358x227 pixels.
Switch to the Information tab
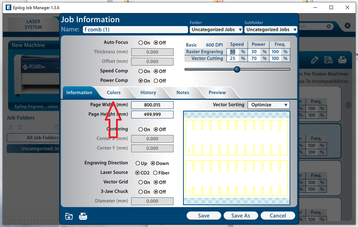pyautogui.click(x=79, y=93)
